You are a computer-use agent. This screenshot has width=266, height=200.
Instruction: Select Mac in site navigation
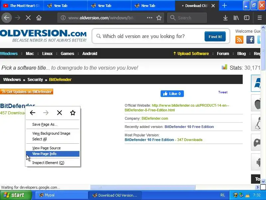(x=30, y=54)
